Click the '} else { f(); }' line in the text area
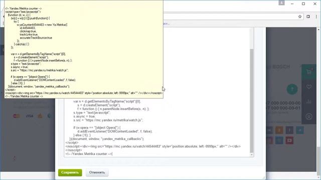The width and height of the screenshot is (321, 180). tap(82, 135)
